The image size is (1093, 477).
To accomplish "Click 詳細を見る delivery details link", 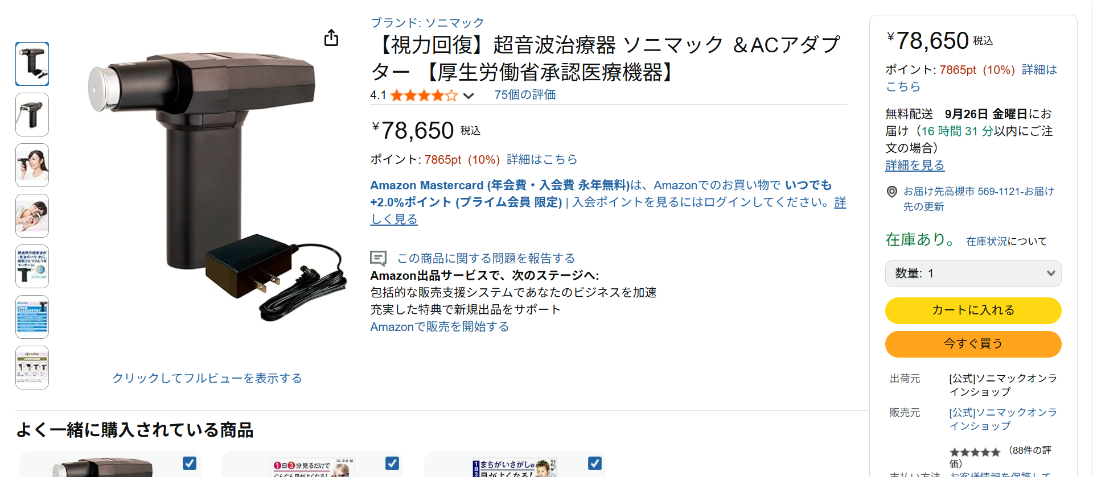I will pyautogui.click(x=915, y=165).
